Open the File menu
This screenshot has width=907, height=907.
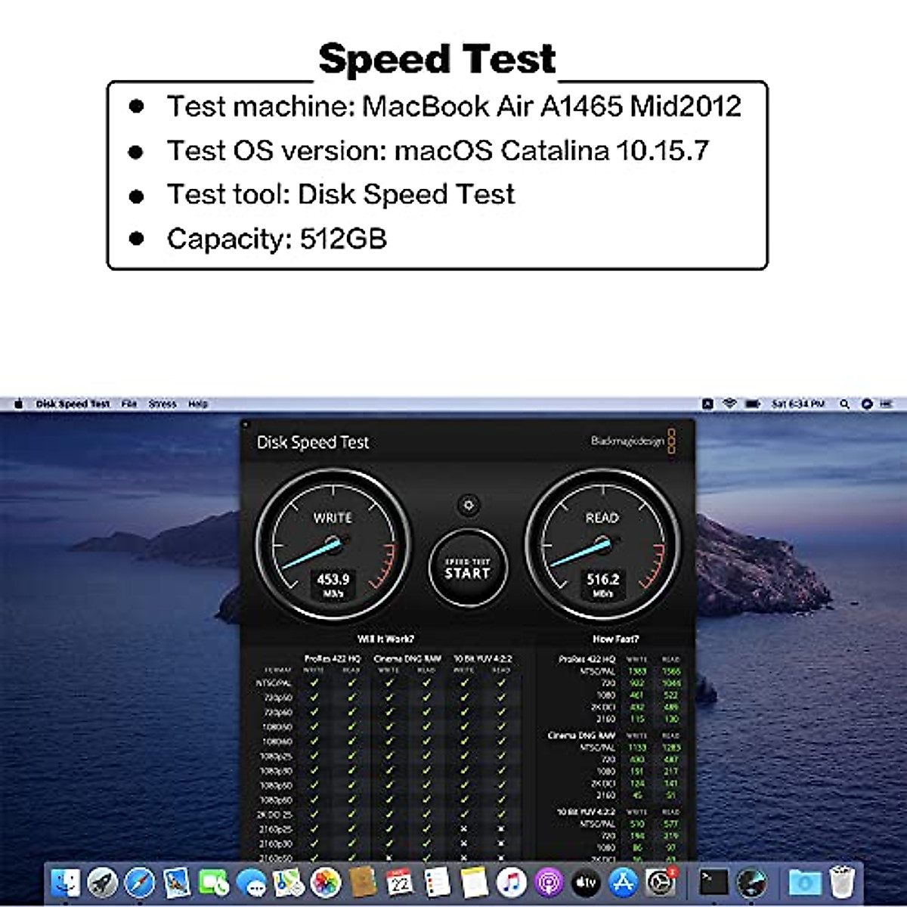[129, 404]
